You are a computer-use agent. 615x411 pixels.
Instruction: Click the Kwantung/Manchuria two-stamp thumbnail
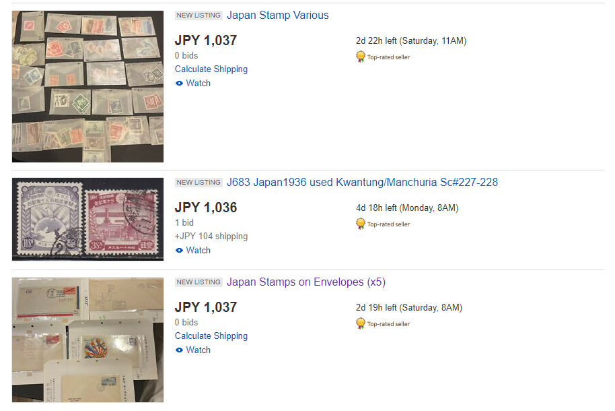(x=88, y=219)
